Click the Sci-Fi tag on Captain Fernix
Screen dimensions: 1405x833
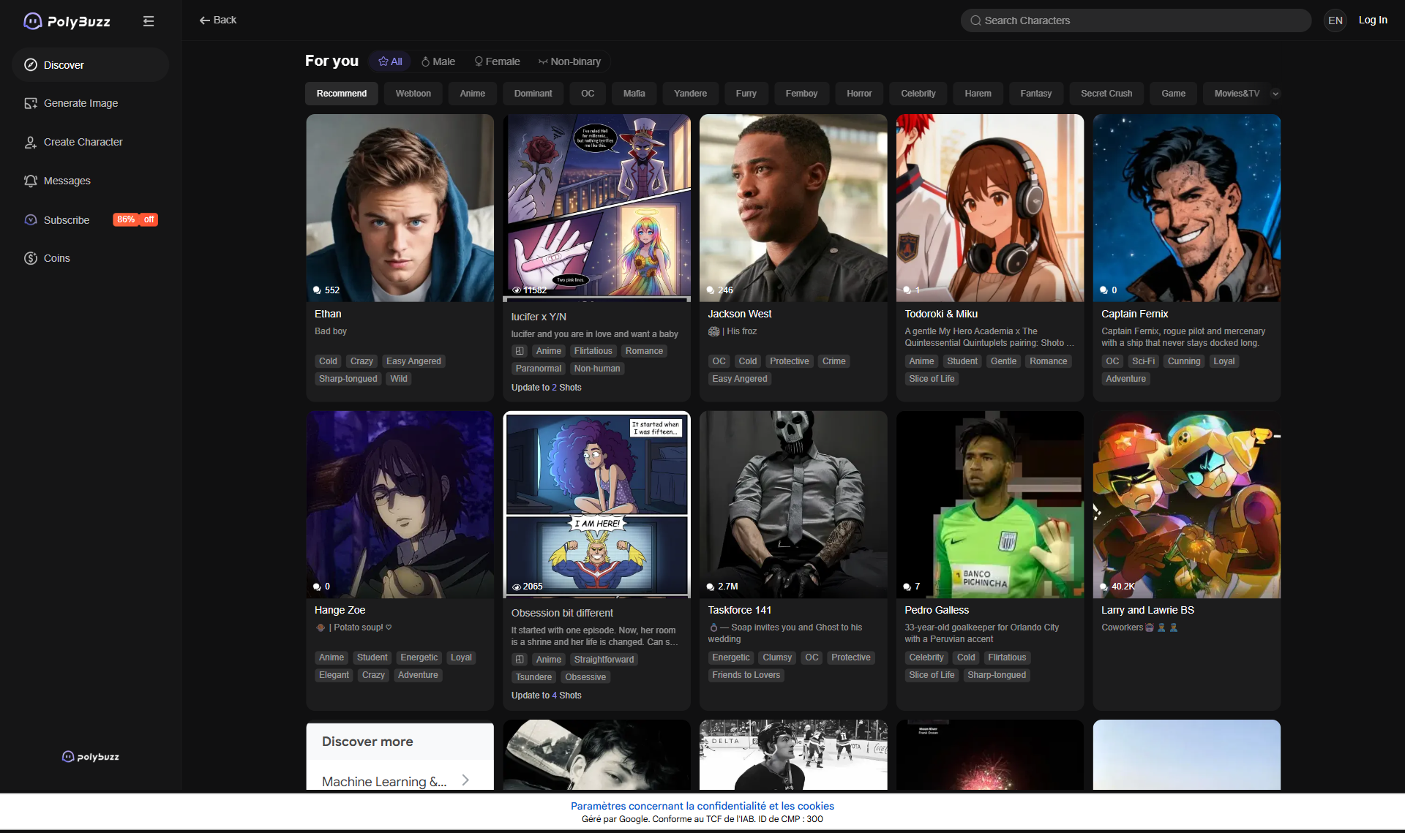[x=1143, y=361]
